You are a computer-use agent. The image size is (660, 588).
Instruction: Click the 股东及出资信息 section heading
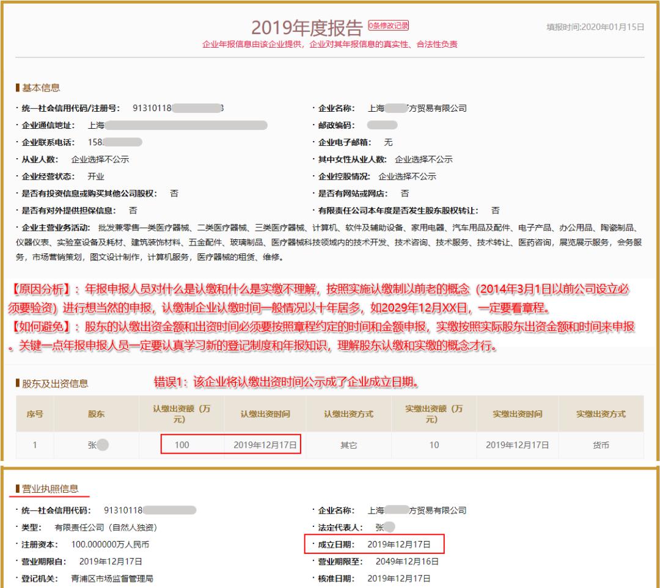(x=55, y=383)
